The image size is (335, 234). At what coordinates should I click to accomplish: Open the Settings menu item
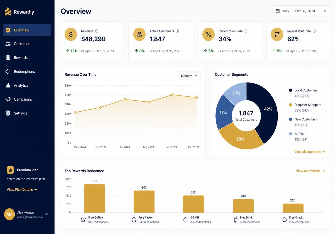coord(27,113)
